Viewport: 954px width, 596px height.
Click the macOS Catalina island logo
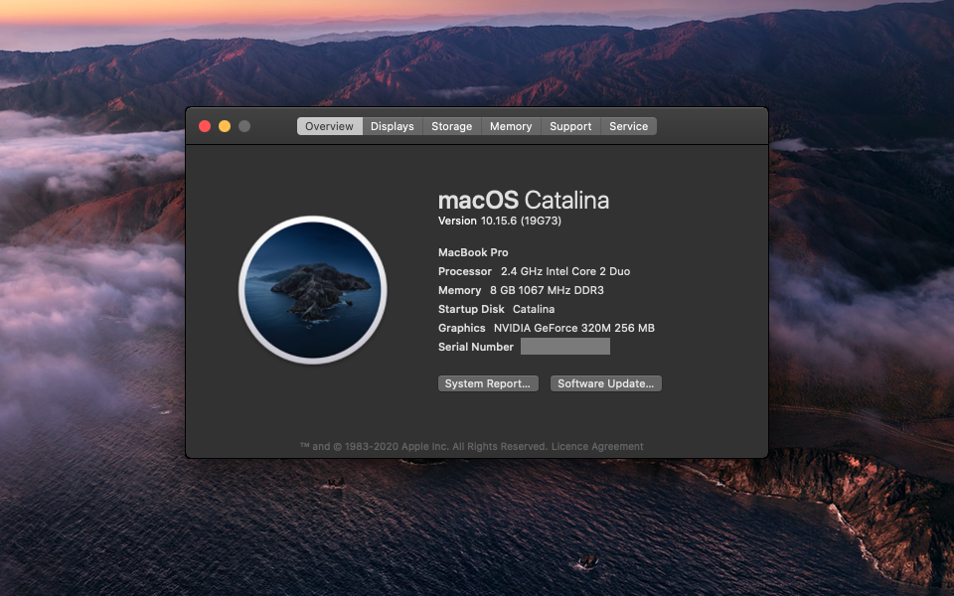click(313, 290)
